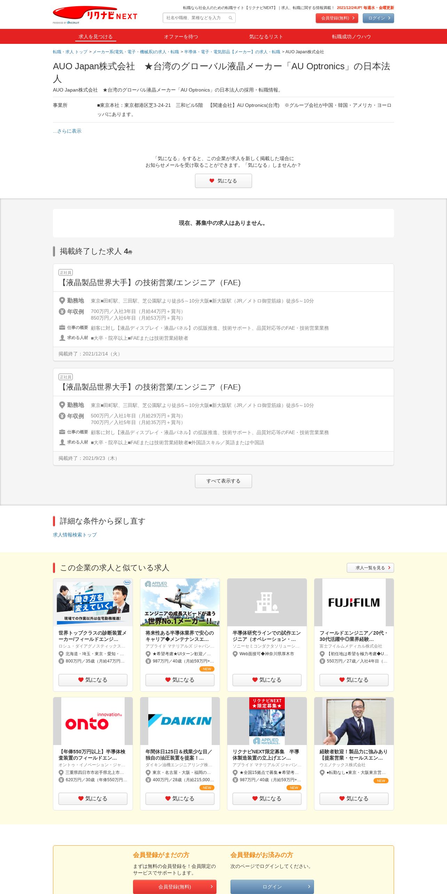The image size is (447, 894).
Task: Click 気になる on the Uenotex card
Action: [354, 799]
